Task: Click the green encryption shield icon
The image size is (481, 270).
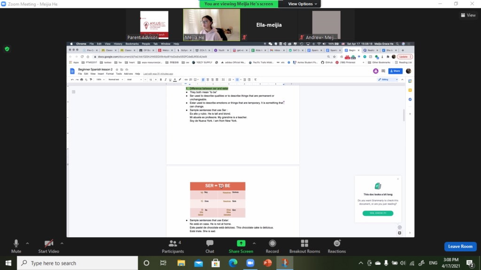Action: click(7, 49)
